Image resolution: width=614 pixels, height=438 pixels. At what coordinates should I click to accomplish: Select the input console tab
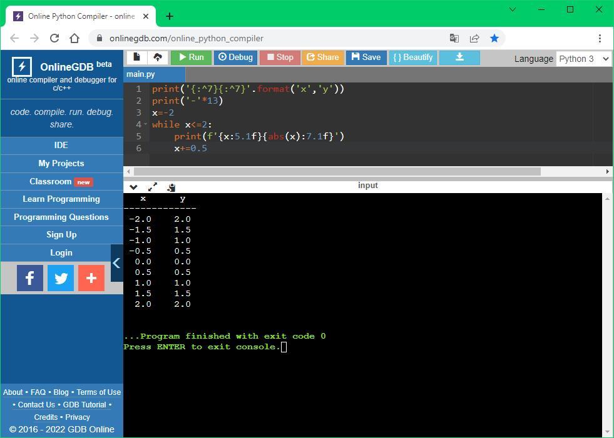click(x=367, y=186)
